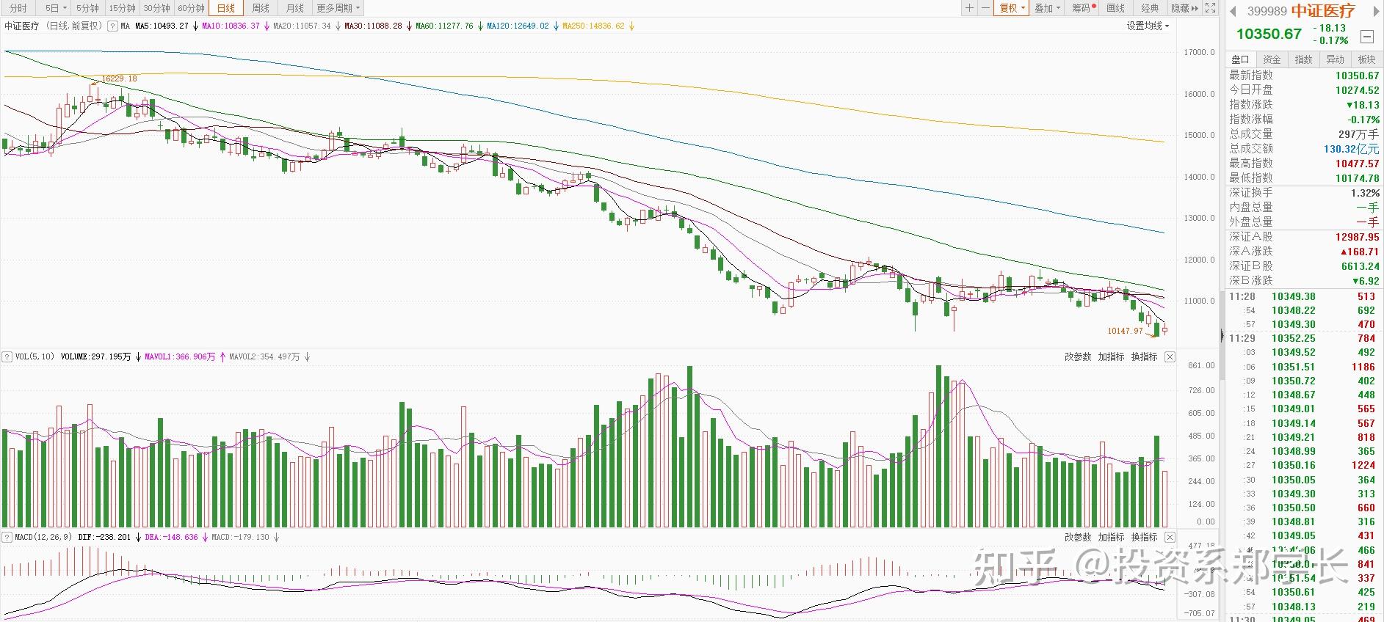Screen dimensions: 1384x622
Task: Go to previous stock with left arrow
Action: point(1233,11)
